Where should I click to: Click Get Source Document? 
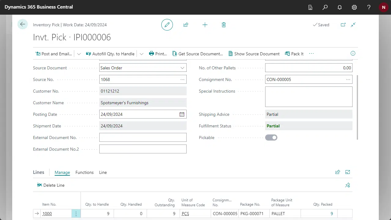[198, 54]
